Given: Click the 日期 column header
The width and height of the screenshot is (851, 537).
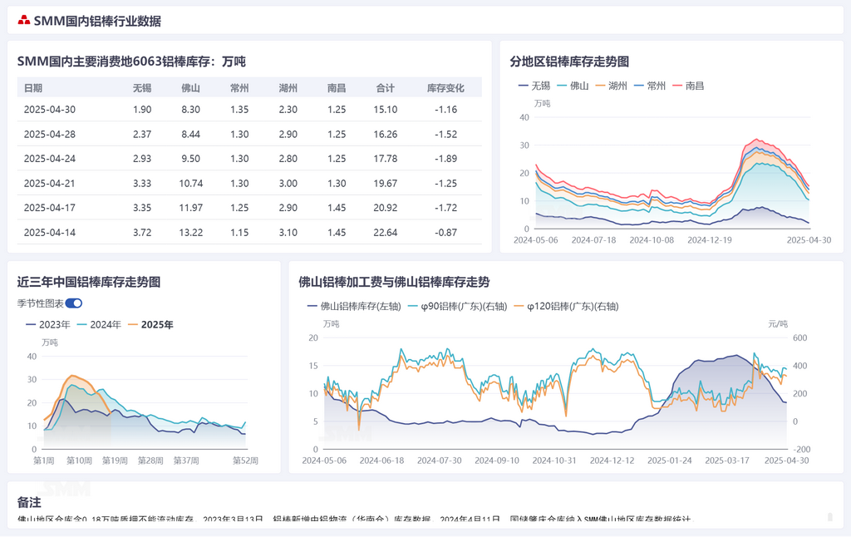Looking at the screenshot, I should pyautogui.click(x=33, y=88).
